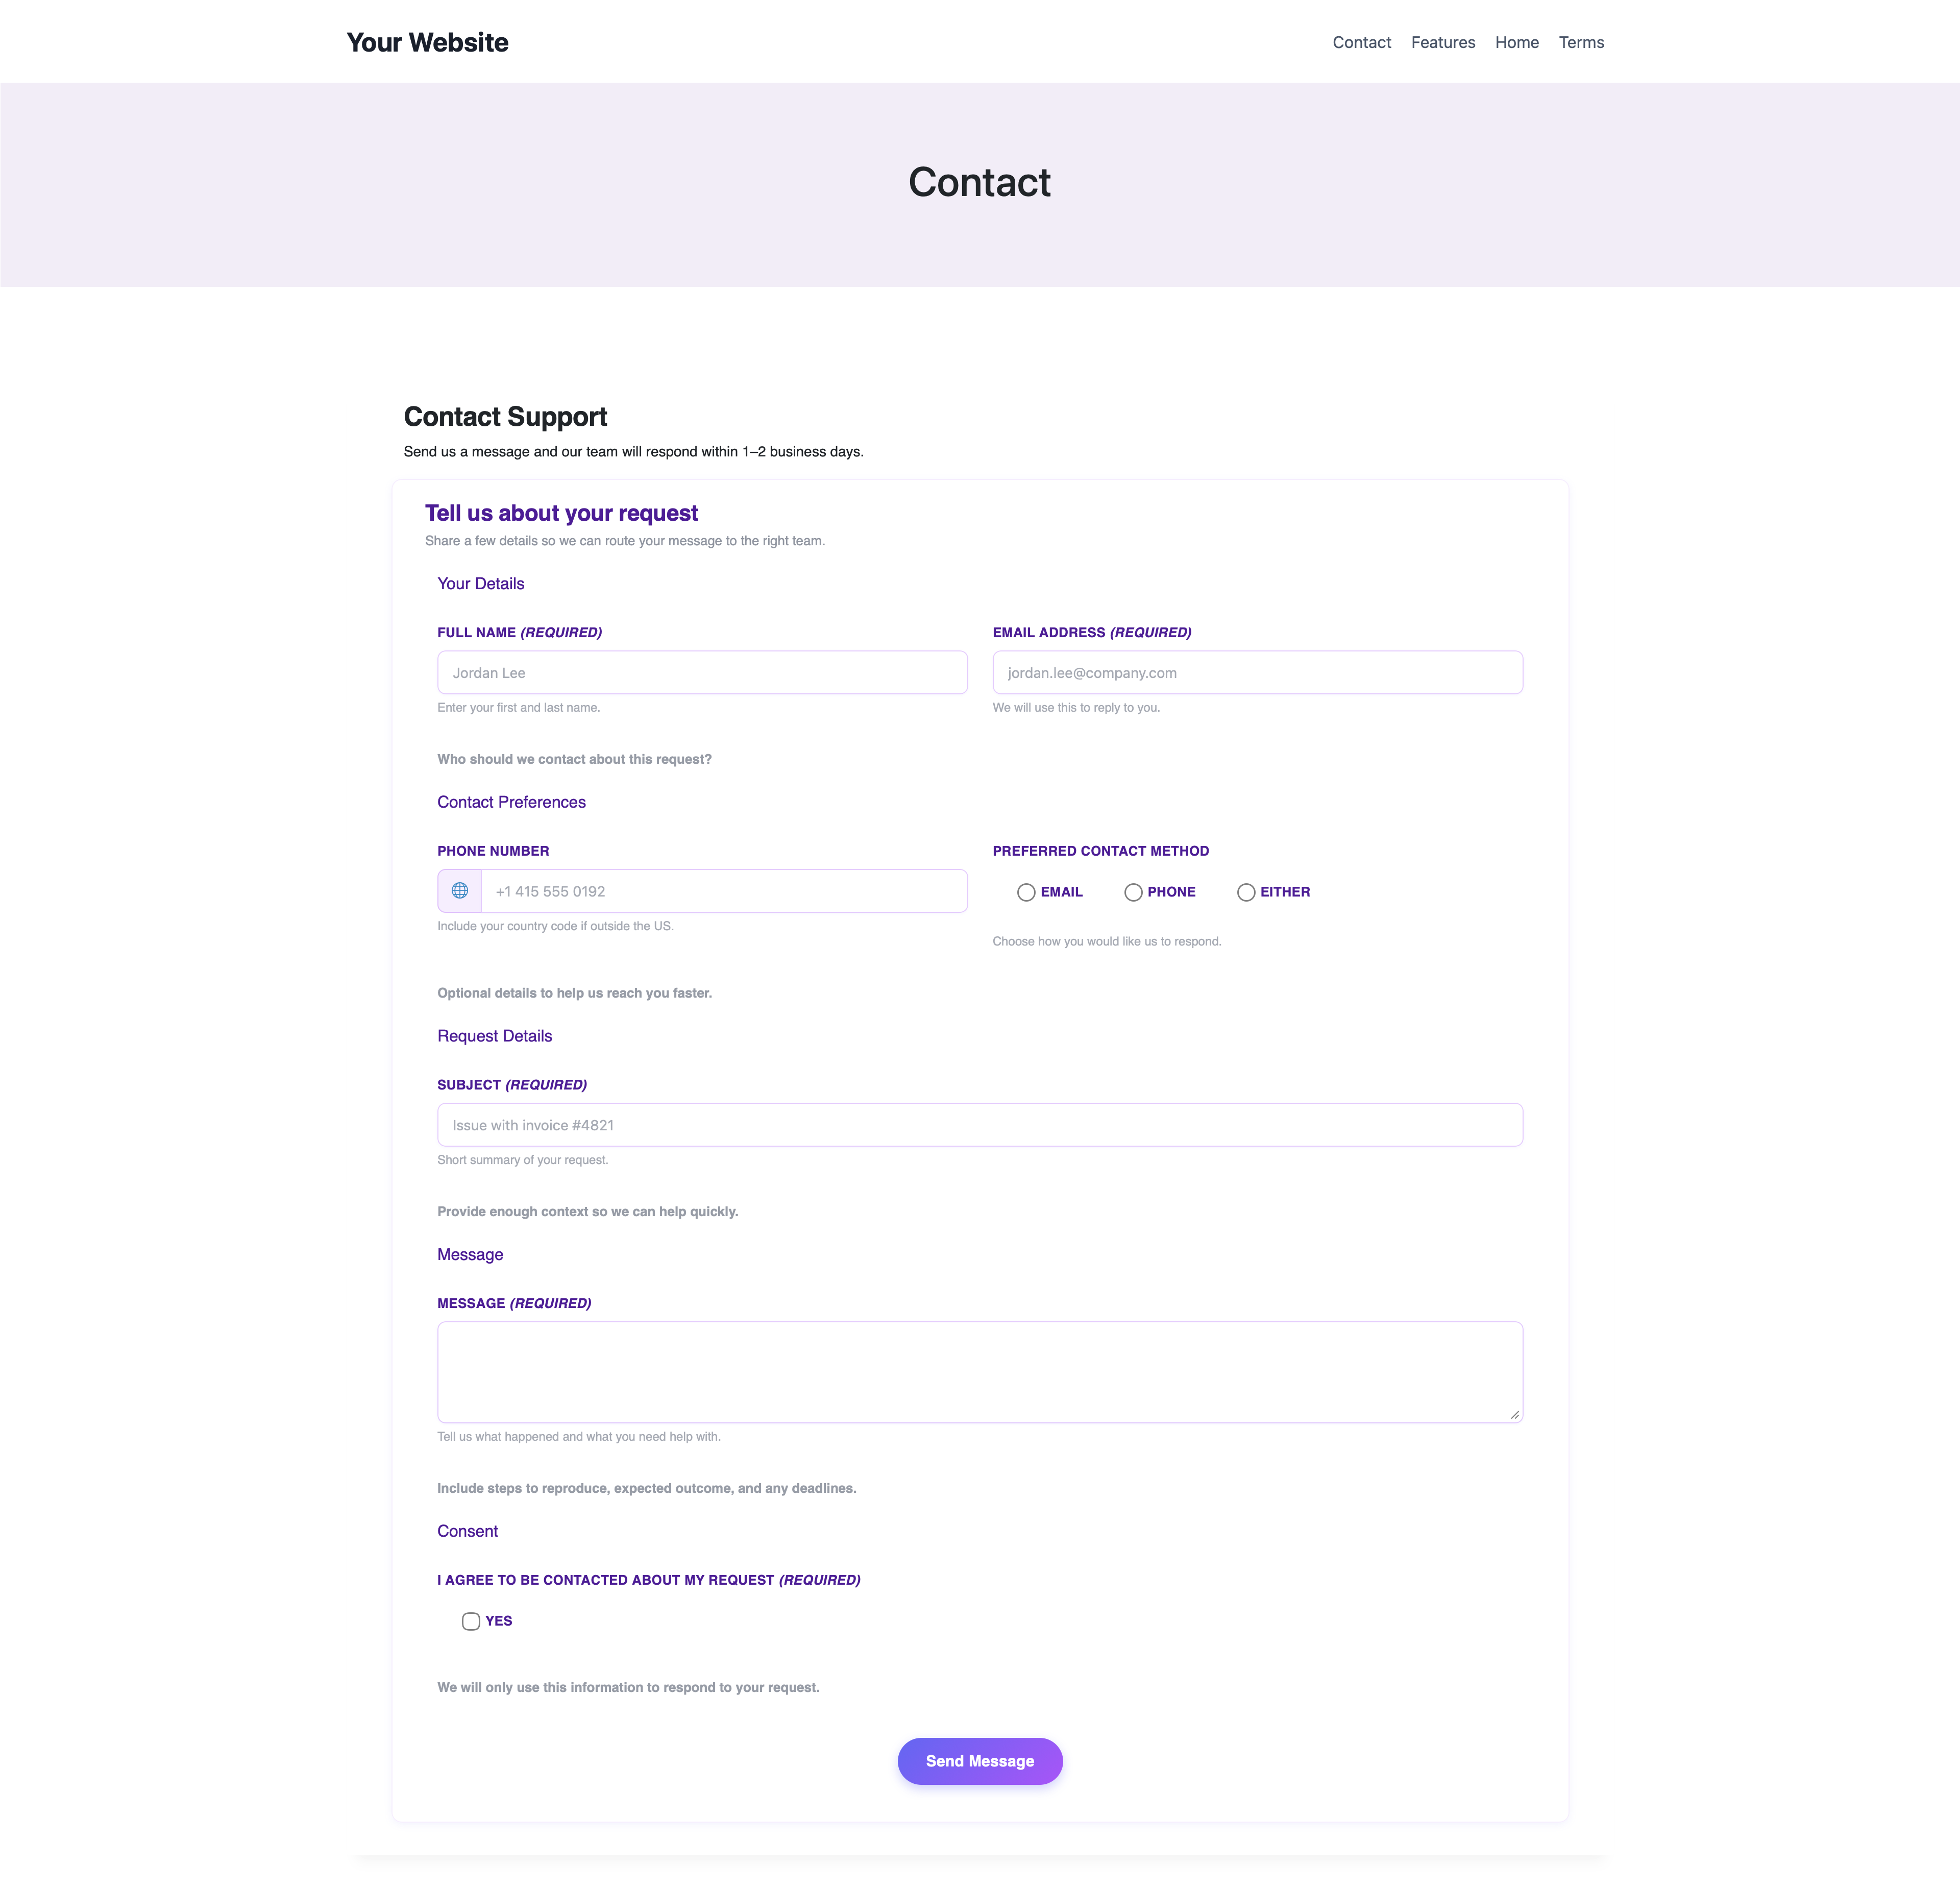Click the Preferred Contact Method label
The image size is (1960, 1889).
coord(1101,851)
